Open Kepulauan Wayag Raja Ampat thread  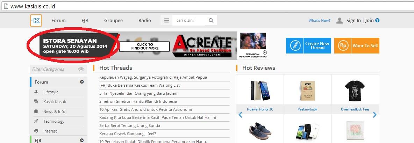pos(153,77)
